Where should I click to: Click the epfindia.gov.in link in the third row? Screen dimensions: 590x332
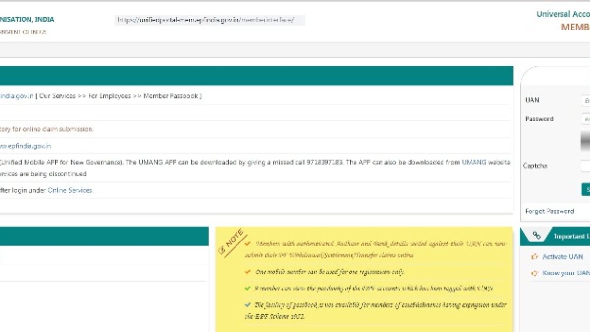pyautogui.click(x=25, y=146)
